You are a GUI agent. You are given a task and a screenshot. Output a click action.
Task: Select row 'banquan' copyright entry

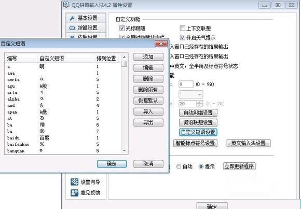(63, 151)
